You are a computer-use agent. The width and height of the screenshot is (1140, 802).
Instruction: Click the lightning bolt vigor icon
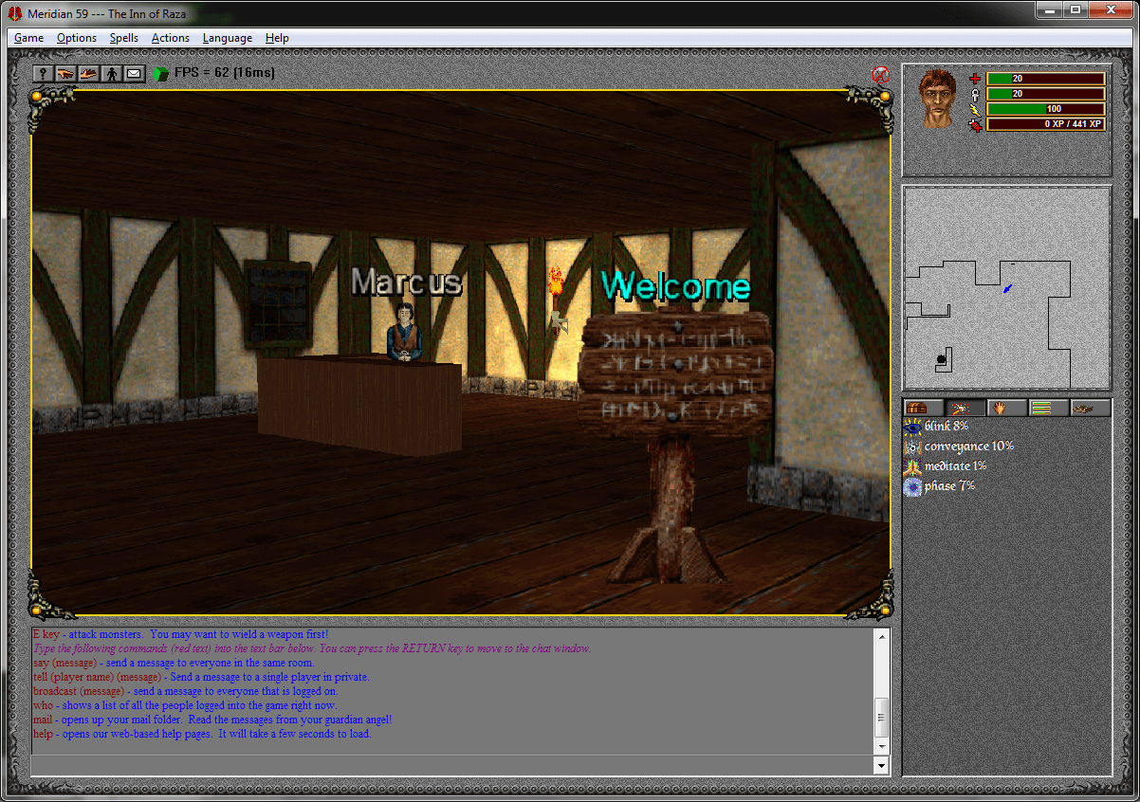point(975,109)
